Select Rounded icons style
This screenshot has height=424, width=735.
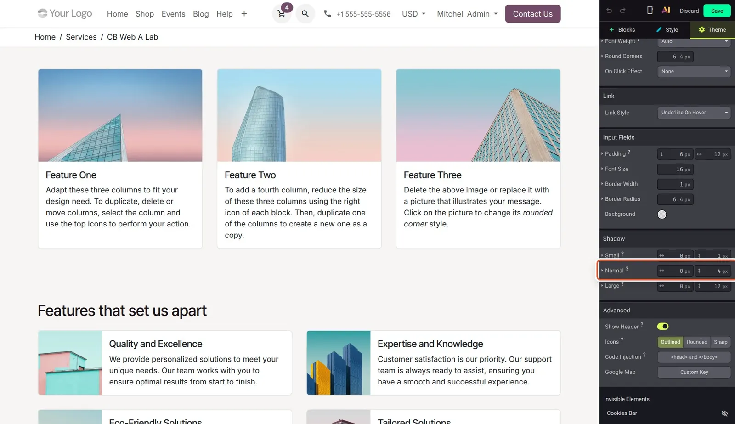point(697,342)
